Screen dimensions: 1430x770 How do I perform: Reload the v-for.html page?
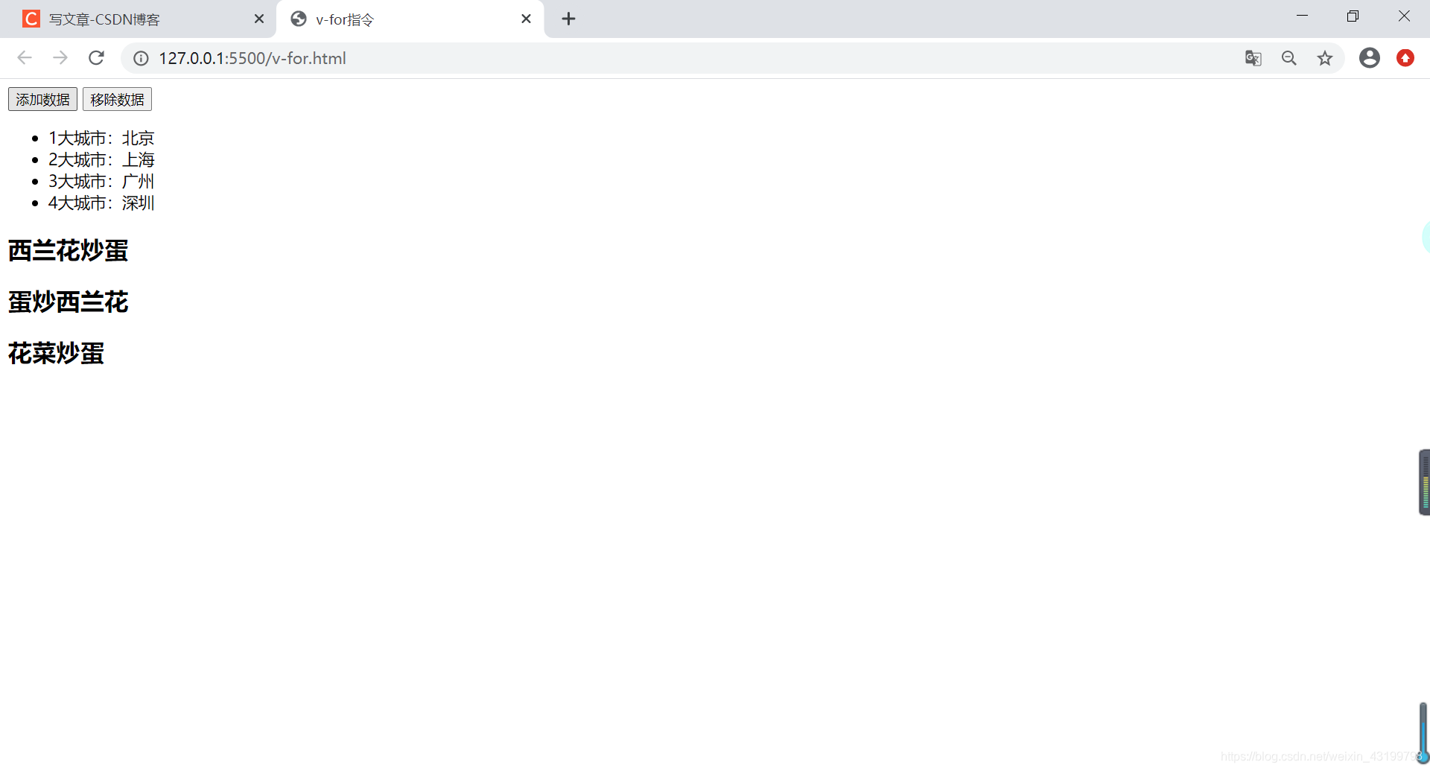point(96,58)
